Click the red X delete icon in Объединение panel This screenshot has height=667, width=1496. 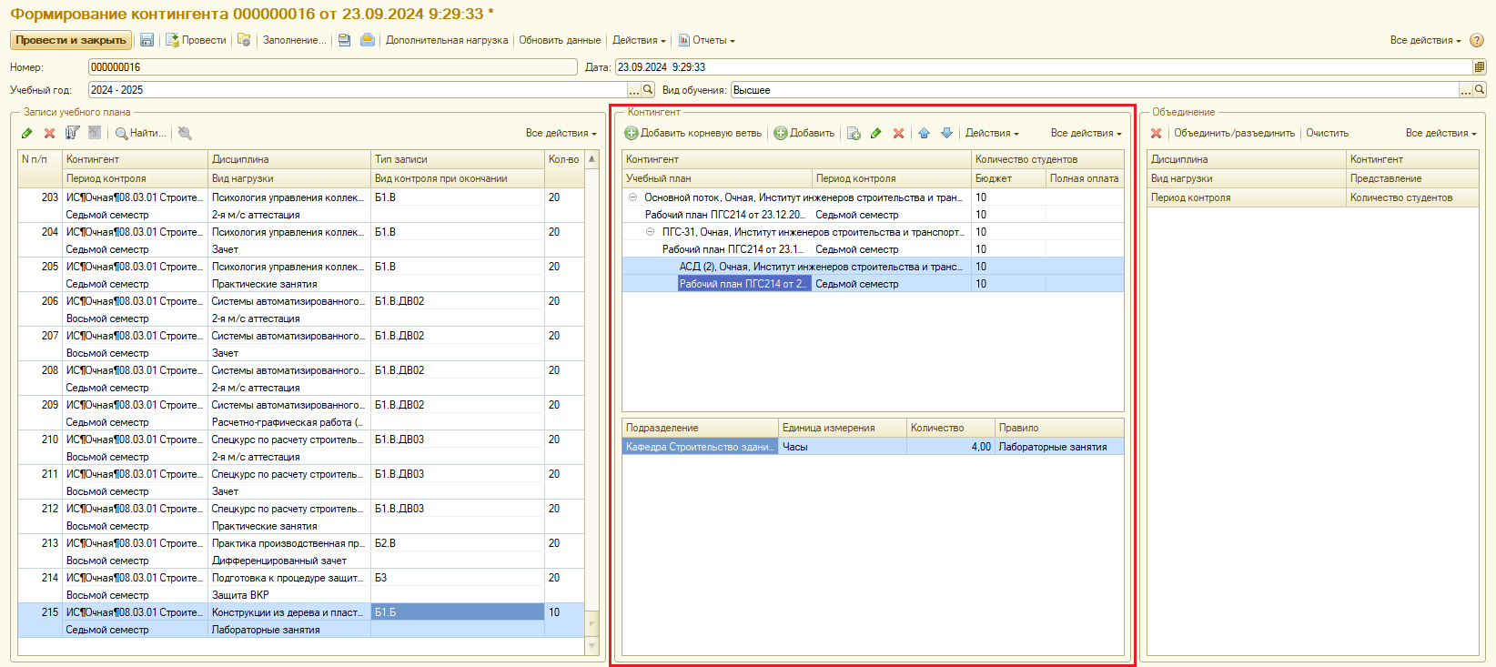pos(1156,133)
